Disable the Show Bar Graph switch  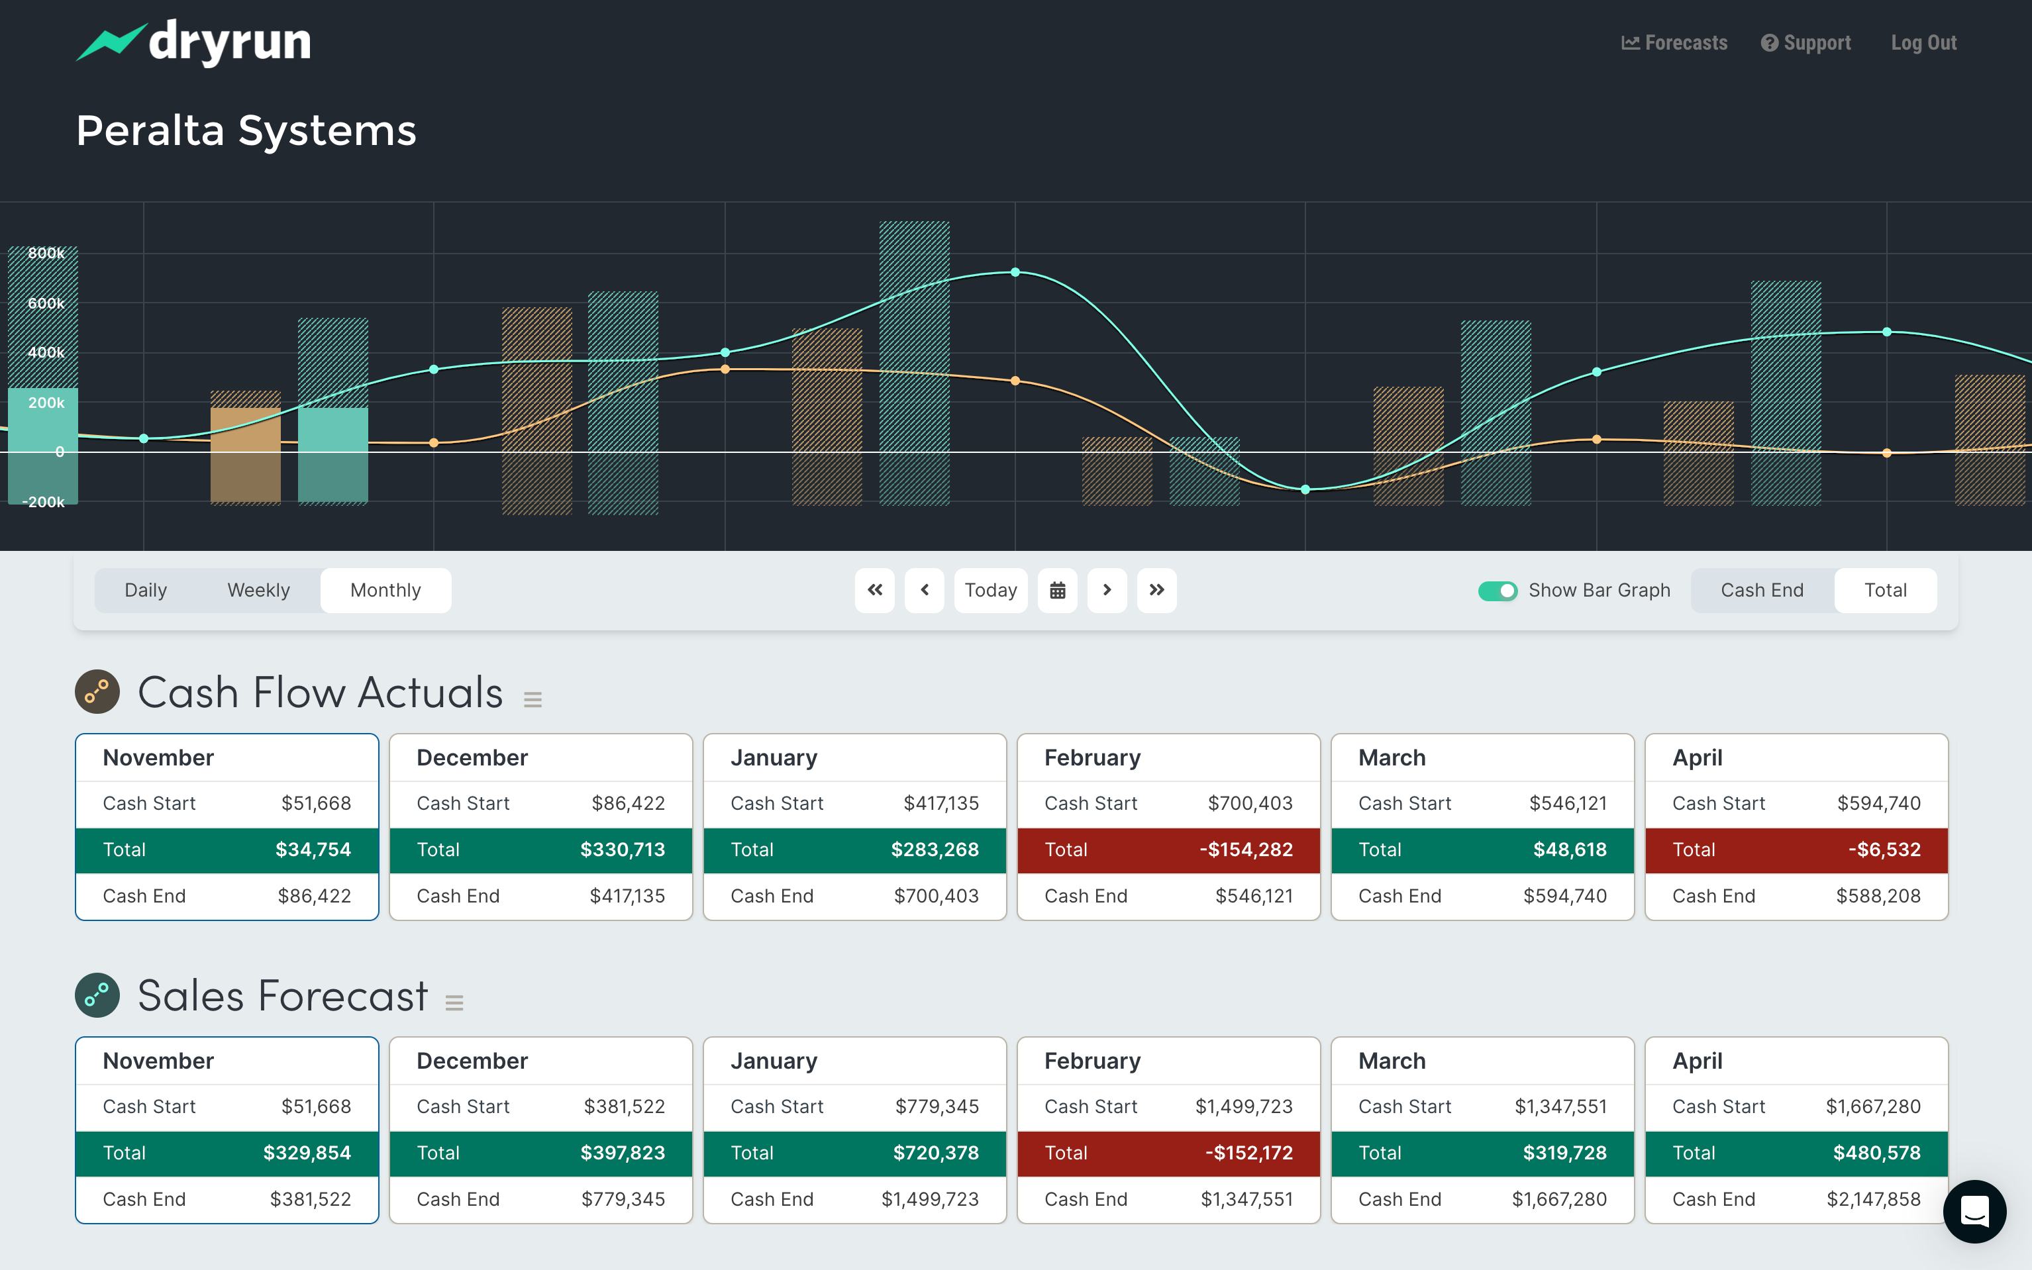[1497, 591]
